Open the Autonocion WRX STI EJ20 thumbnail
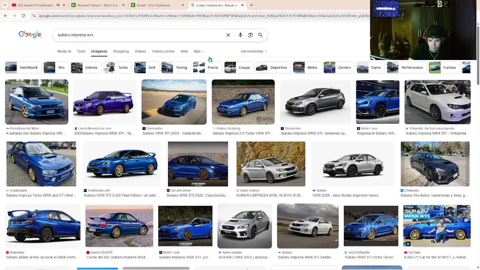Screen dimensions: 480x270 pyautogui.click(x=121, y=164)
